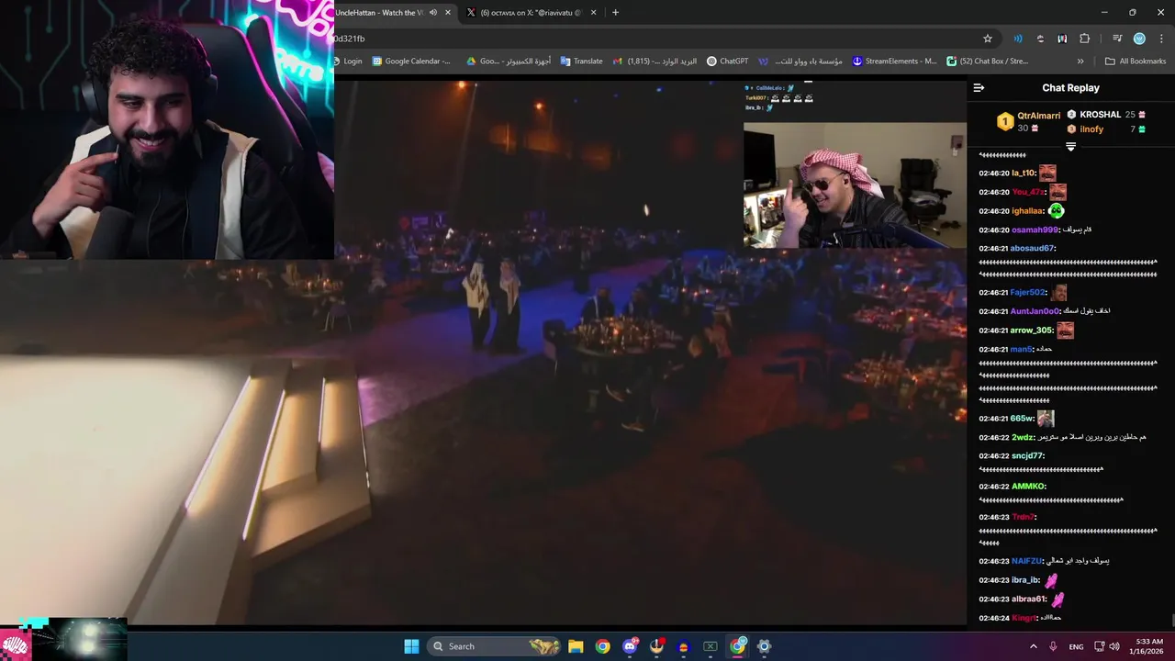Click username AuntJan0o0 in chat
The image size is (1175, 661).
(1035, 311)
